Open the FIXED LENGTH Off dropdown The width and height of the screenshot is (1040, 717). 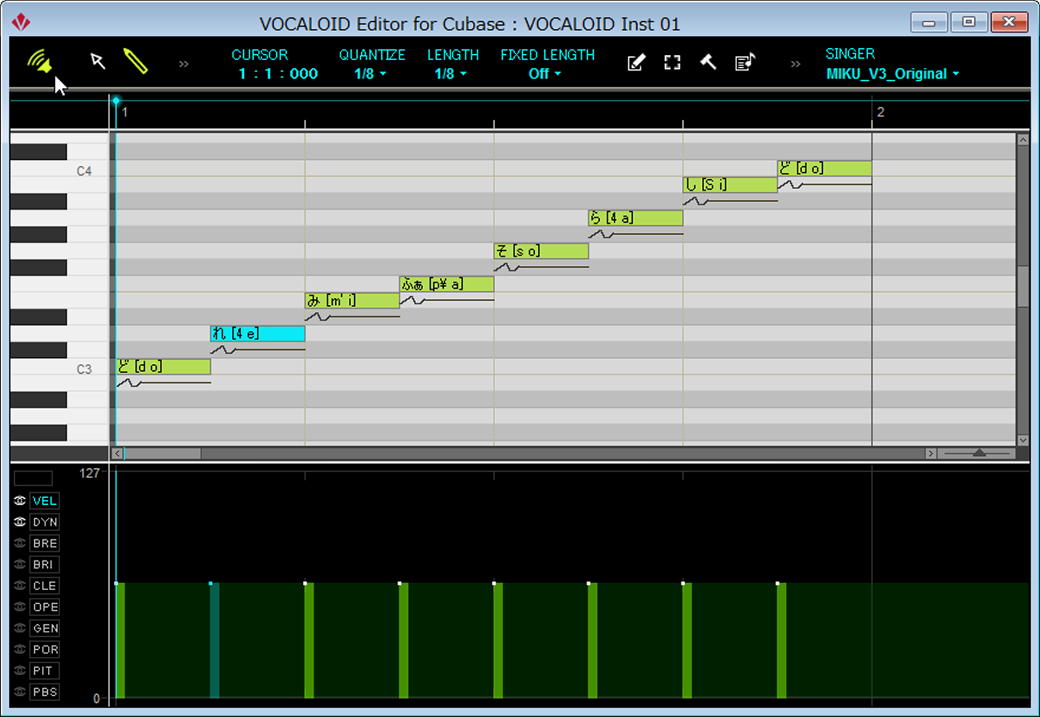click(x=544, y=74)
